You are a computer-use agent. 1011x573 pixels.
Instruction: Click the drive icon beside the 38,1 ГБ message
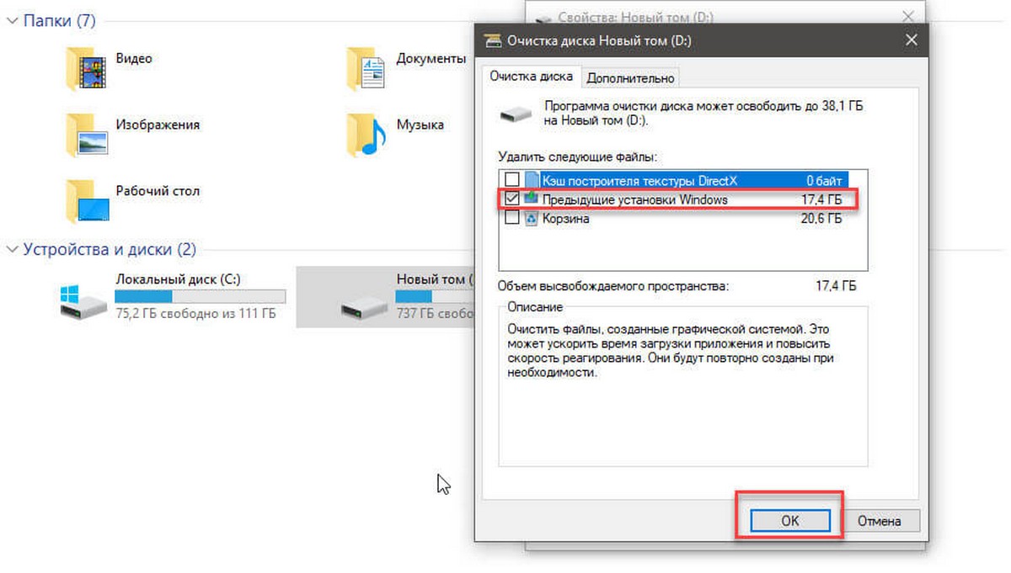click(x=516, y=114)
